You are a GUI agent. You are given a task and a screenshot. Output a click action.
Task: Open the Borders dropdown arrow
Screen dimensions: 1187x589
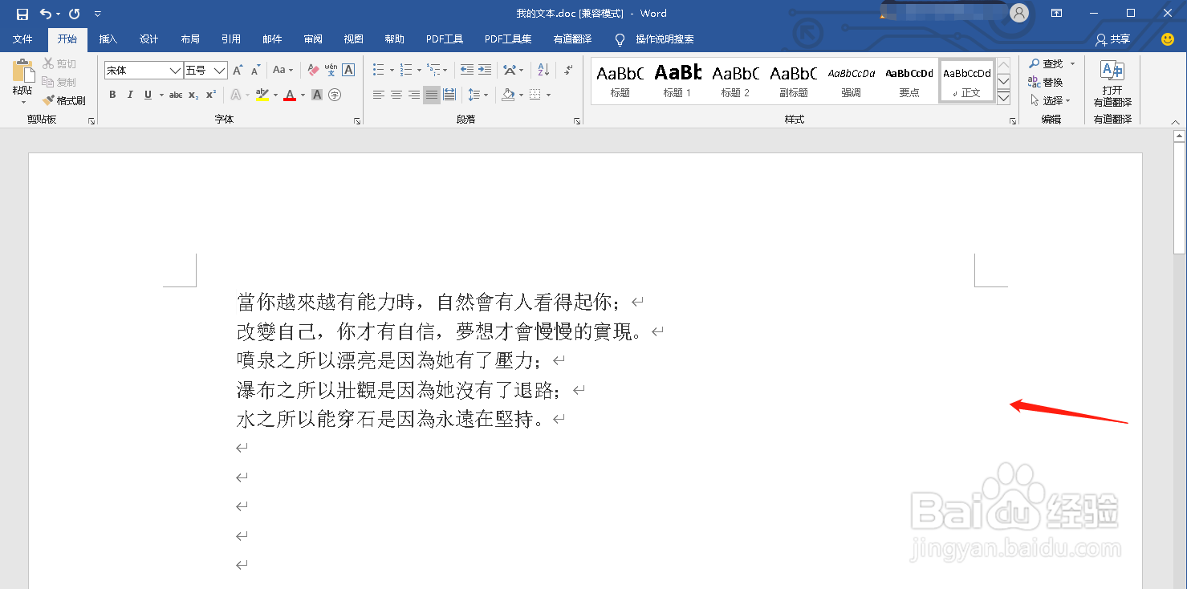click(549, 95)
